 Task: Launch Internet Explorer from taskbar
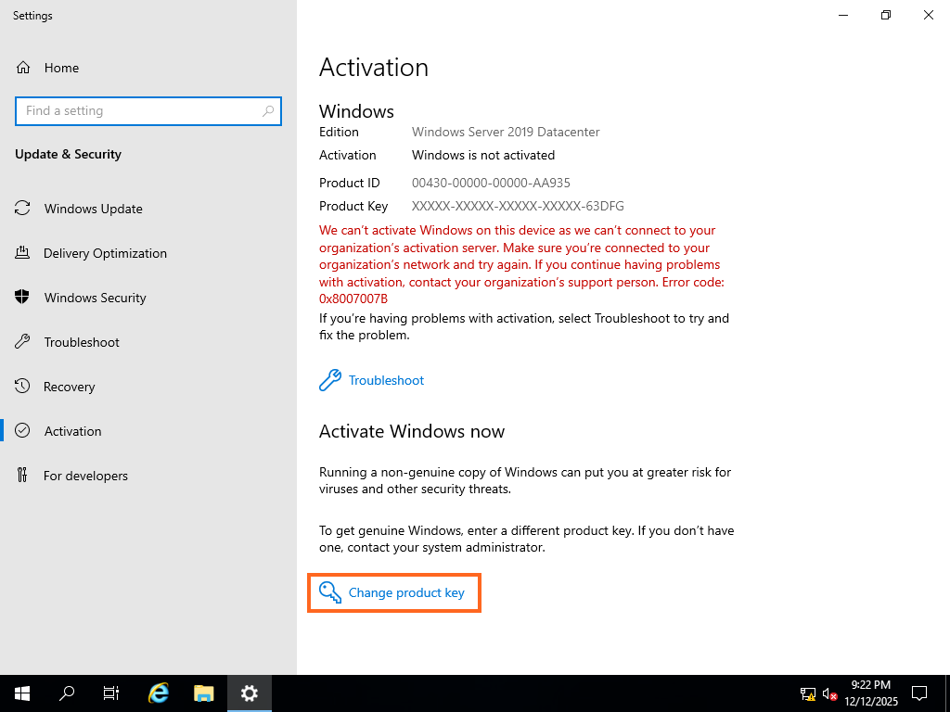[x=159, y=693]
